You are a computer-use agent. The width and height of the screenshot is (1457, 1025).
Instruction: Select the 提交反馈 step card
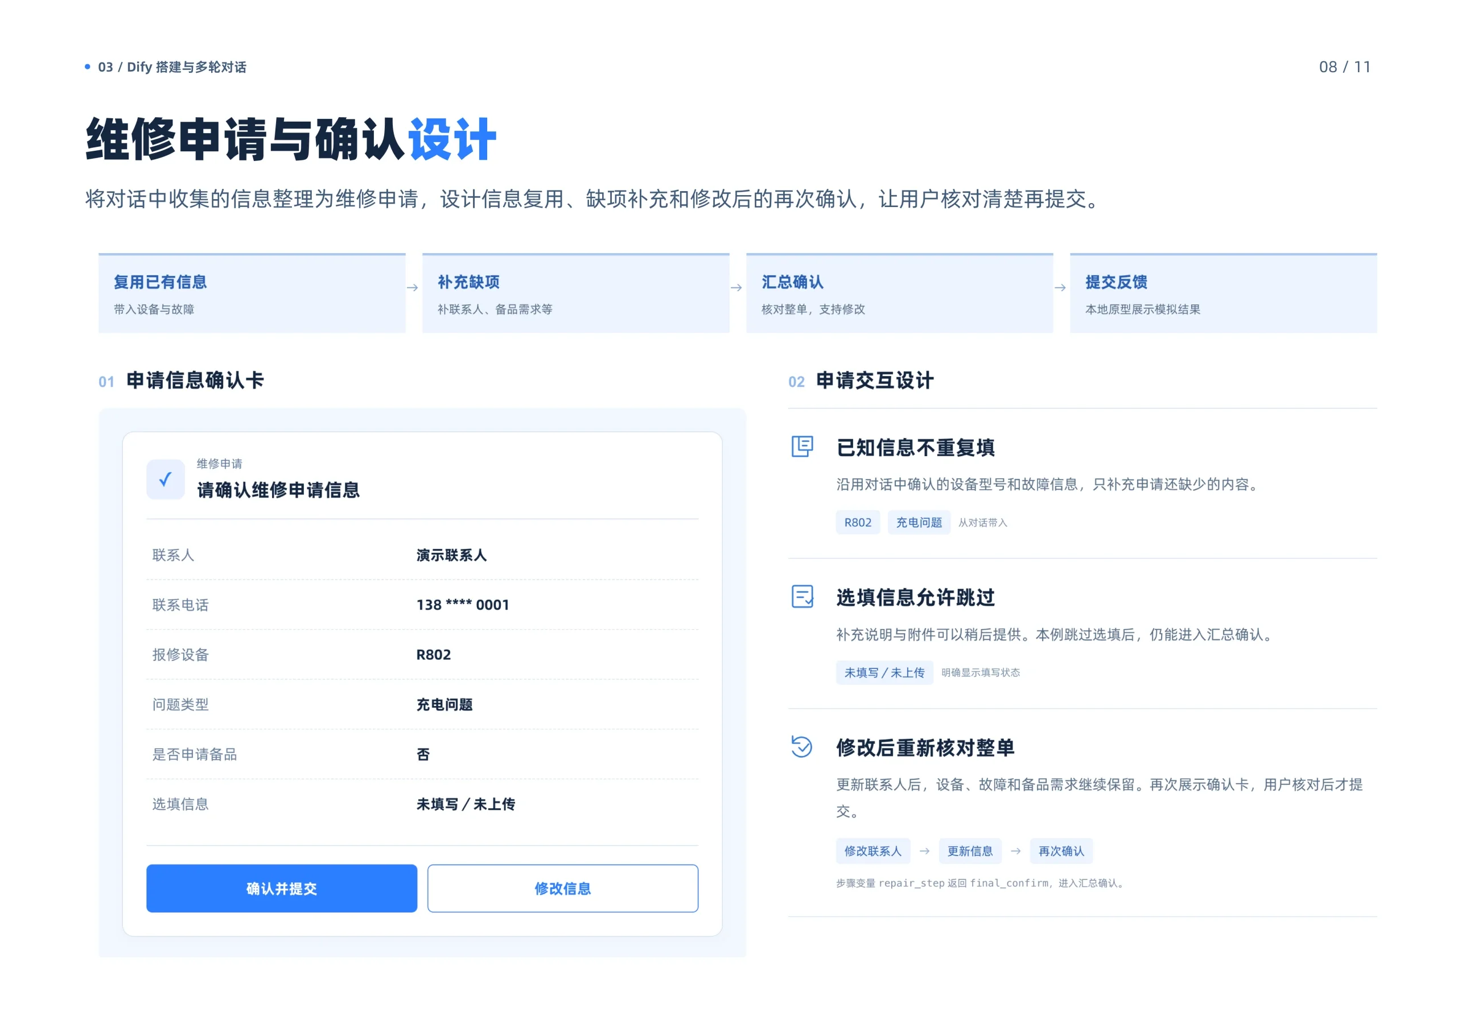click(x=1224, y=293)
